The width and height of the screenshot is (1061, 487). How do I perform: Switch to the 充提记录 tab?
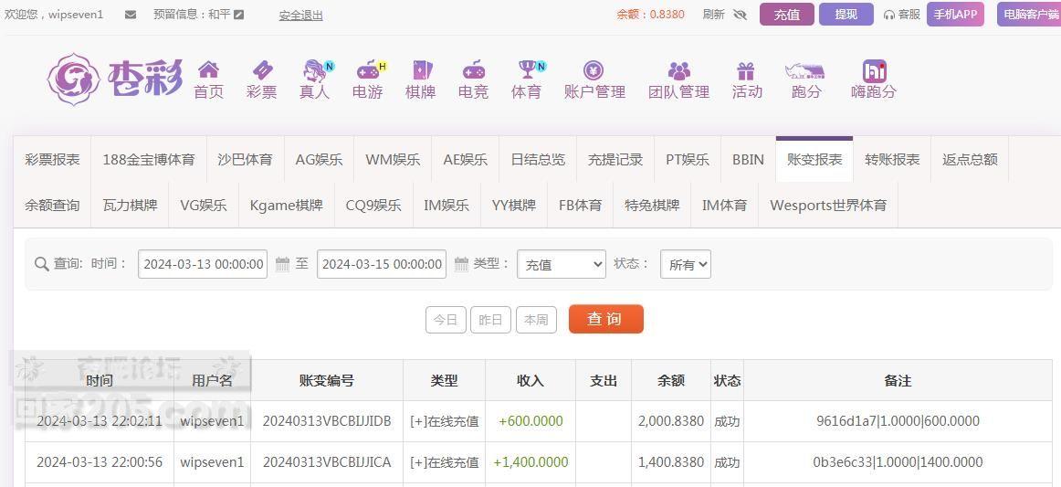(615, 159)
